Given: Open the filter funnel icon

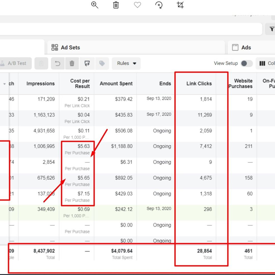Looking at the screenshot, I should (x=272, y=29).
